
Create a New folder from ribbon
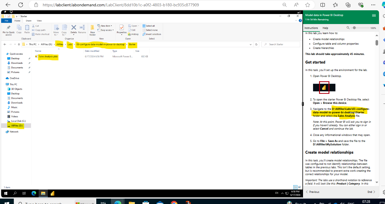point(92,30)
